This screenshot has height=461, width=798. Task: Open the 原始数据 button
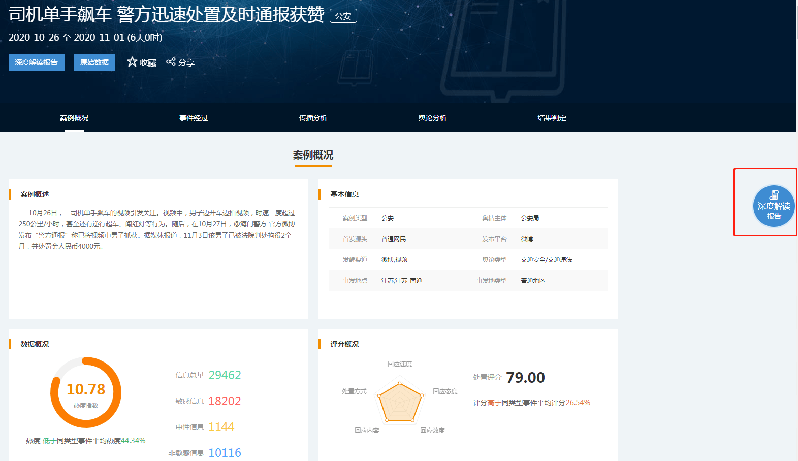tap(94, 62)
